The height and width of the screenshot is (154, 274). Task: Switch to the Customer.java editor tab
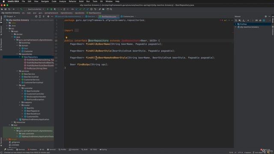(128, 16)
